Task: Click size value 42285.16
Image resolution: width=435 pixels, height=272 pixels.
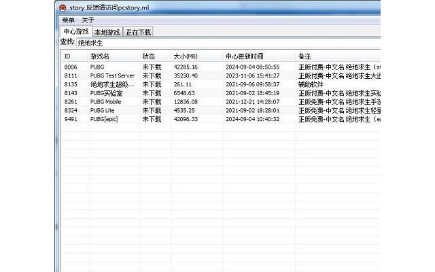Action: point(186,67)
